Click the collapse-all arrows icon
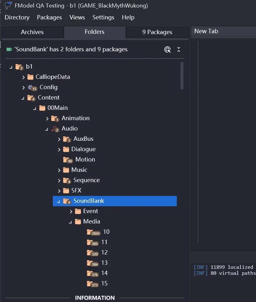256x302 pixels. point(179,49)
